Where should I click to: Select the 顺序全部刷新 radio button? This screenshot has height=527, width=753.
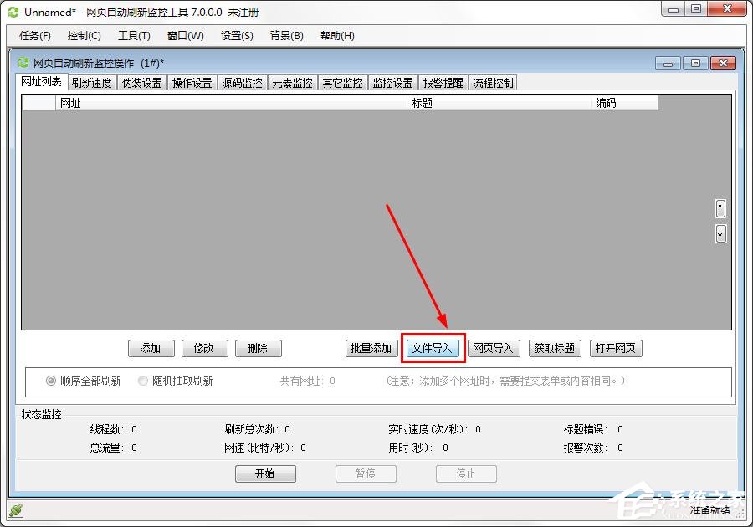click(50, 381)
